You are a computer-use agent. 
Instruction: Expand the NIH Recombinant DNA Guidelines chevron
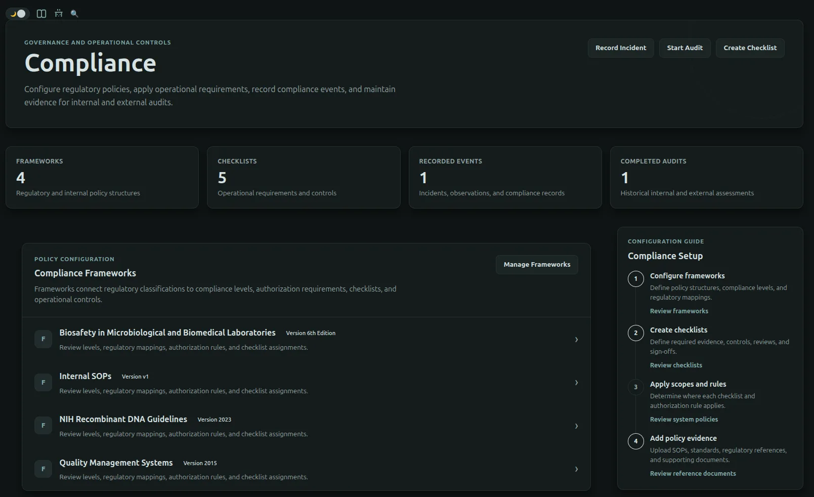point(576,426)
